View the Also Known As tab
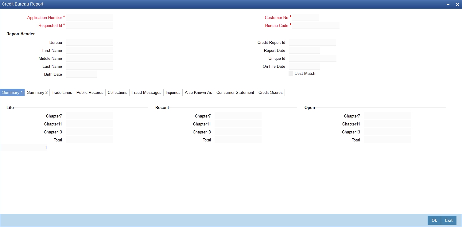Screen dimensions: 462x227 tap(198, 92)
